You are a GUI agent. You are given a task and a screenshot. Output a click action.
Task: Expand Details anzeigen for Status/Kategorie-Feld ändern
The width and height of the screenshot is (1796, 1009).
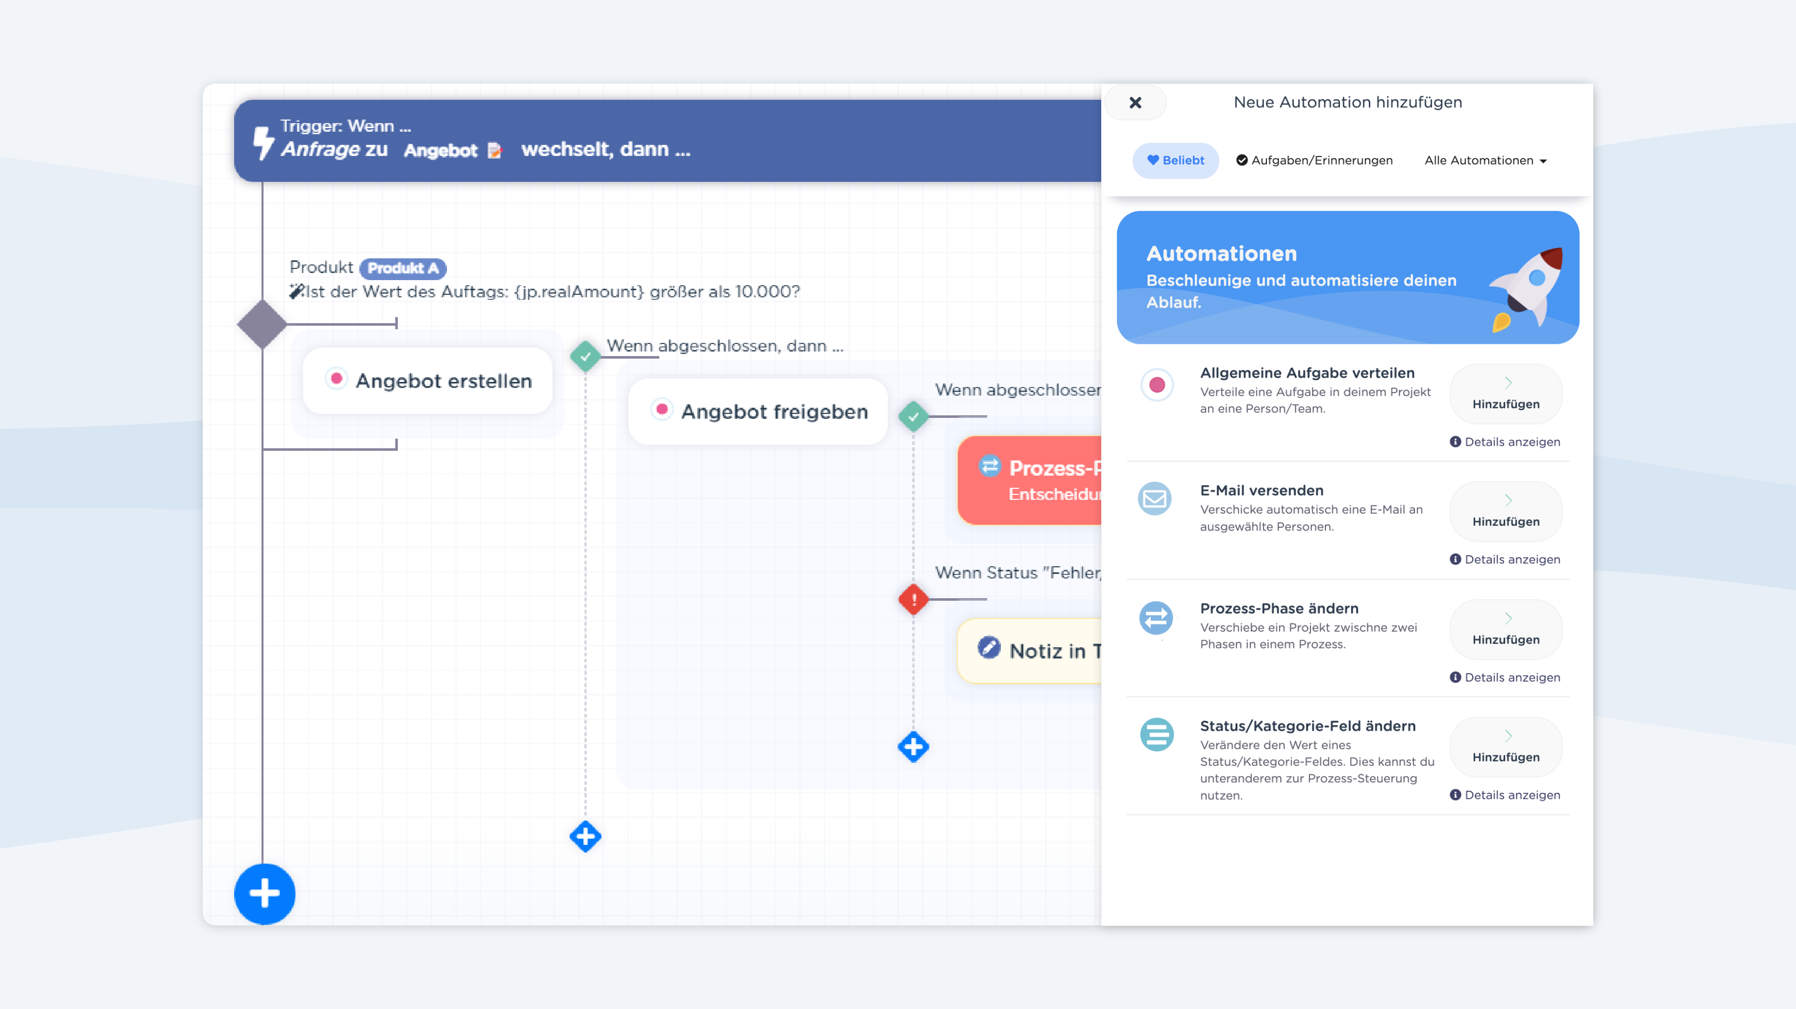coord(1505,795)
